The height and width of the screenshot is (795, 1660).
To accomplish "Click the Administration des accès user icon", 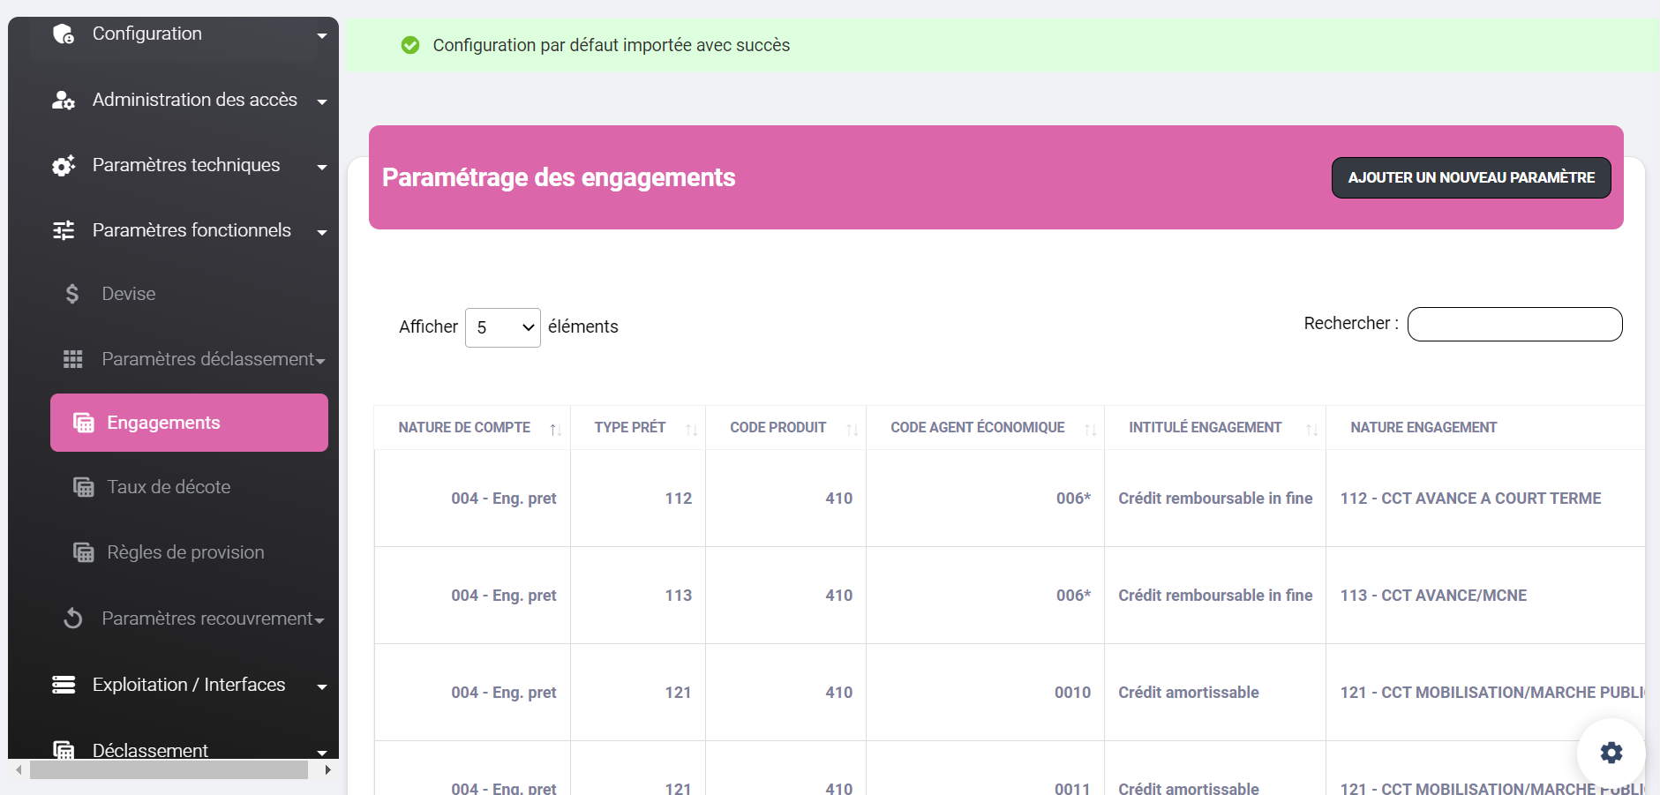I will 64,100.
